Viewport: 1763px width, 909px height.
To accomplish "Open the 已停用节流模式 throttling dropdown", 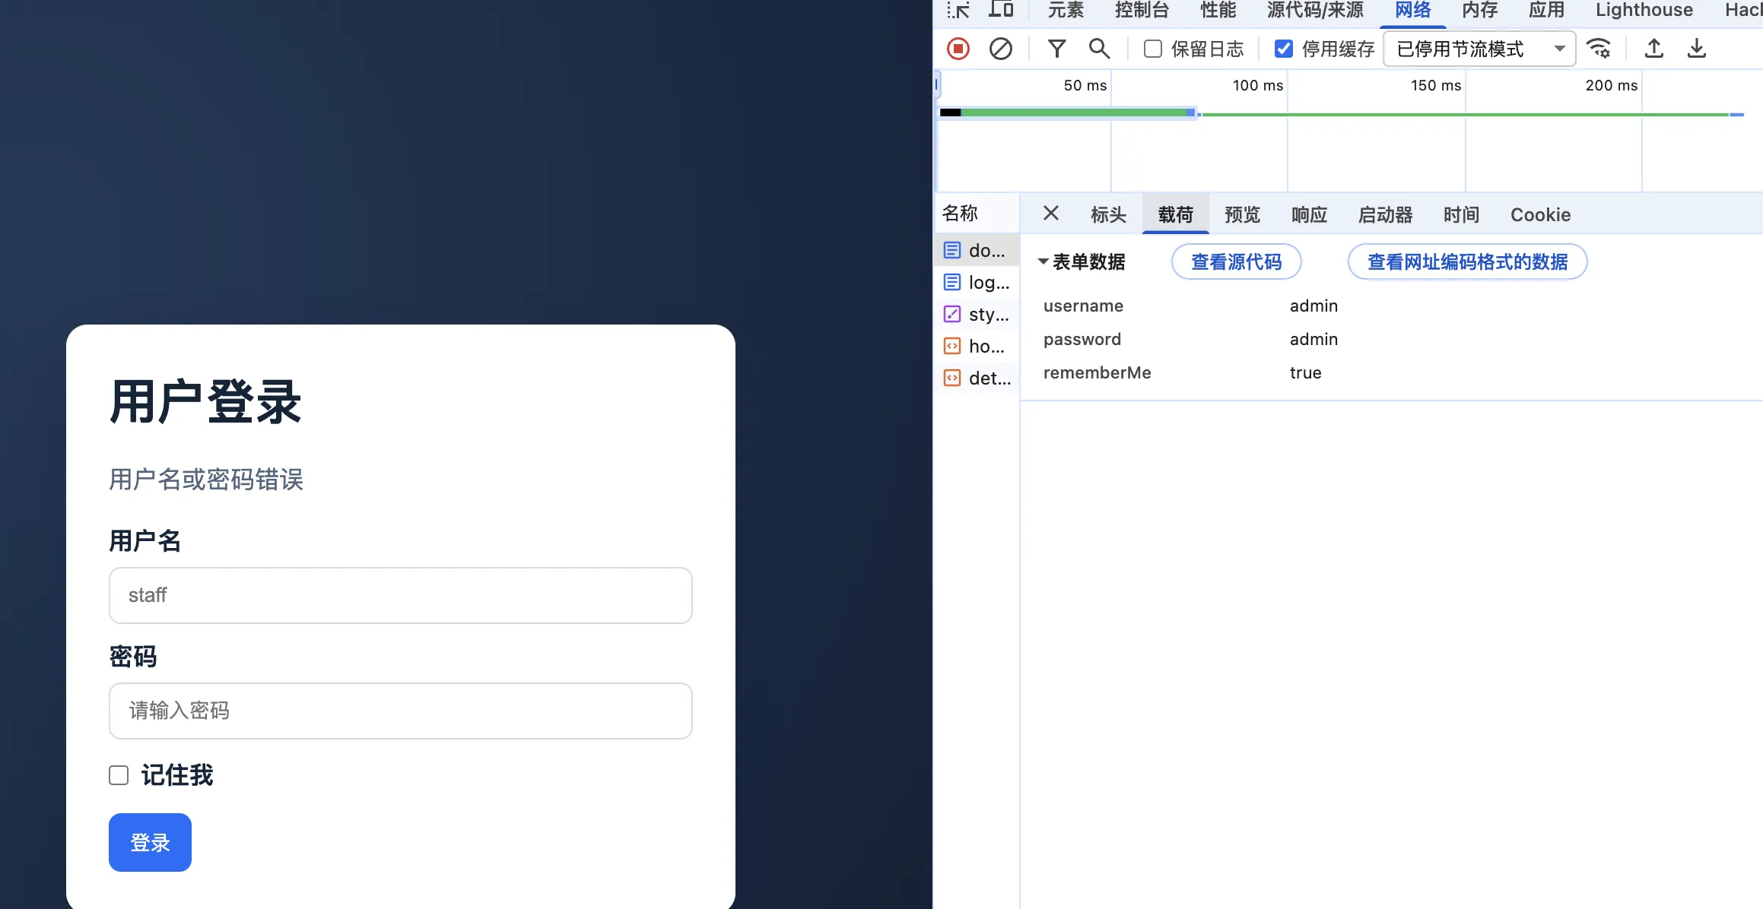I will [1479, 49].
